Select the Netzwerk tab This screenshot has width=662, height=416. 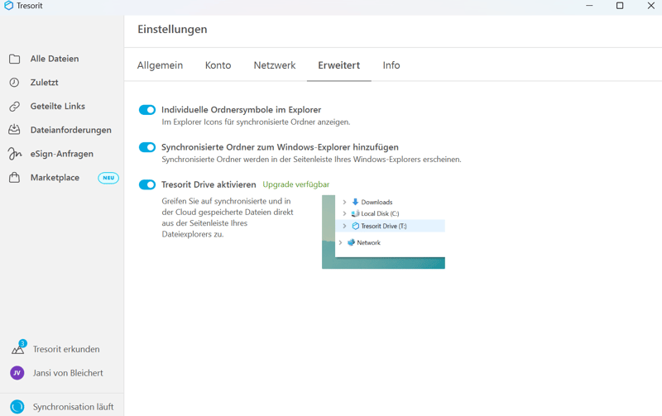pos(275,65)
